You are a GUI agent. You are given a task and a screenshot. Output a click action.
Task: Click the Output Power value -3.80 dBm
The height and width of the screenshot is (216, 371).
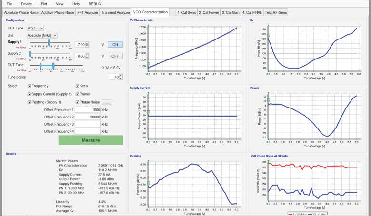pos(105,179)
